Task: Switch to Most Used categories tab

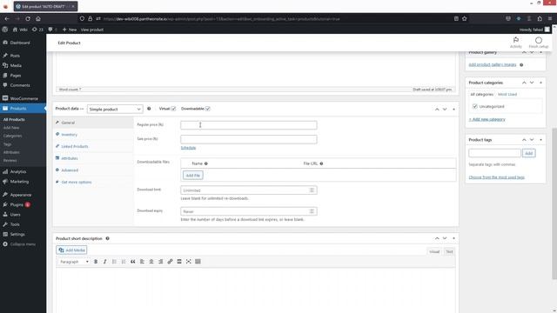Action: click(507, 95)
